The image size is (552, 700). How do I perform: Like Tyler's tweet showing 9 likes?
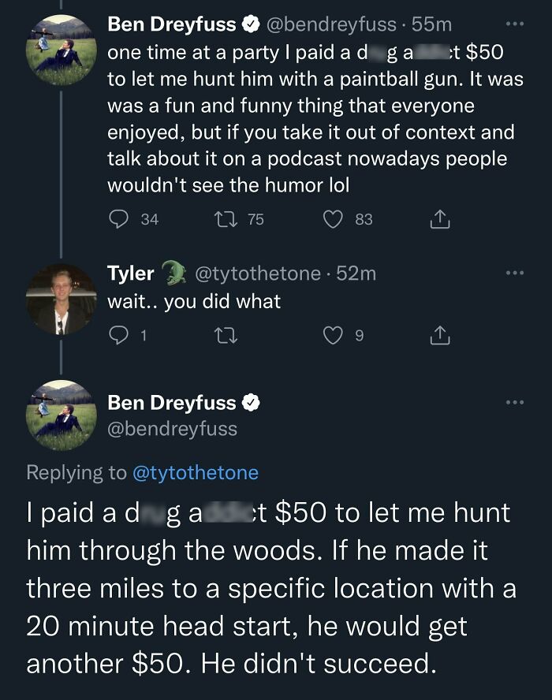[x=332, y=334]
